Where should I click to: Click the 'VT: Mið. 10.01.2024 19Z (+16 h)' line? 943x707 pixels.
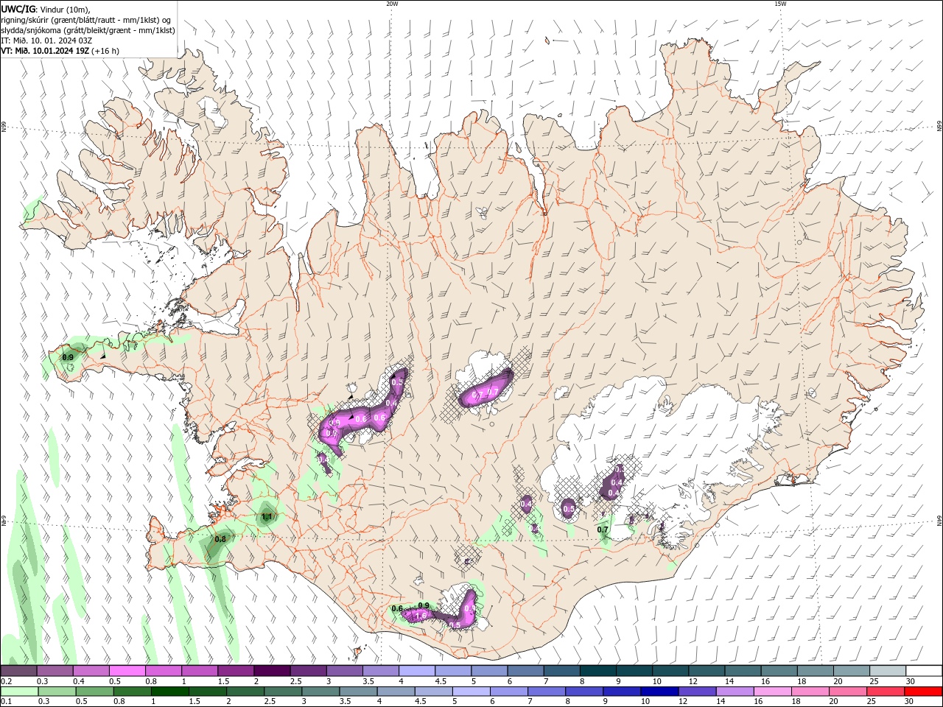pos(60,51)
